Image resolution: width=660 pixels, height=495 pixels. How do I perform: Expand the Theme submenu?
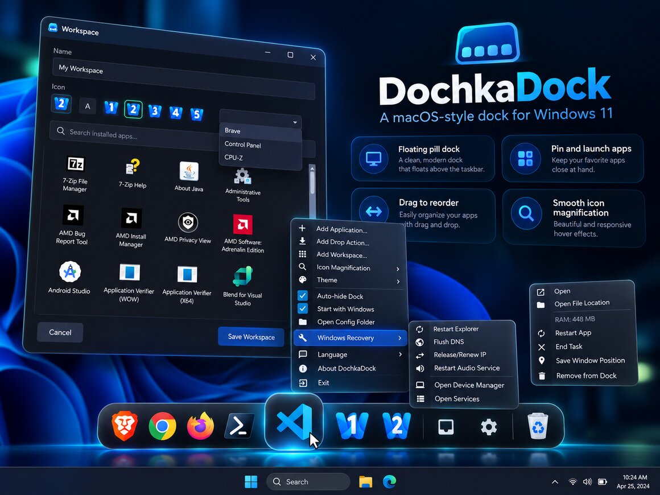[x=349, y=280]
